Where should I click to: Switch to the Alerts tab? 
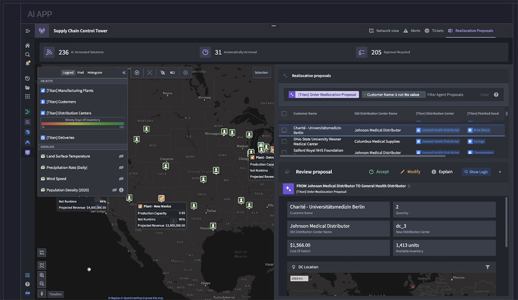(x=412, y=31)
